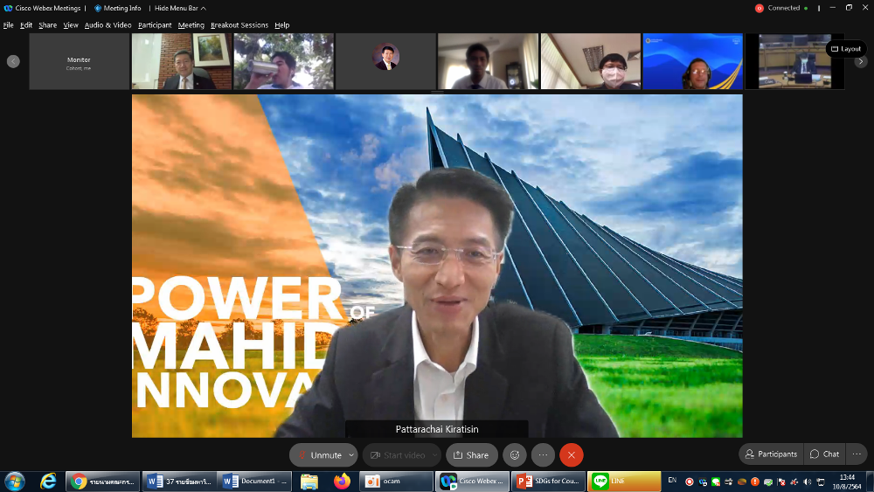The height and width of the screenshot is (492, 874).
Task: Click the red leave meeting button
Action: pos(572,455)
